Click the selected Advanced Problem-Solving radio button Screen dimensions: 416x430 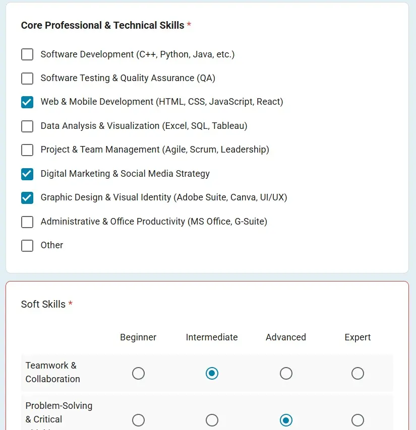(x=286, y=420)
